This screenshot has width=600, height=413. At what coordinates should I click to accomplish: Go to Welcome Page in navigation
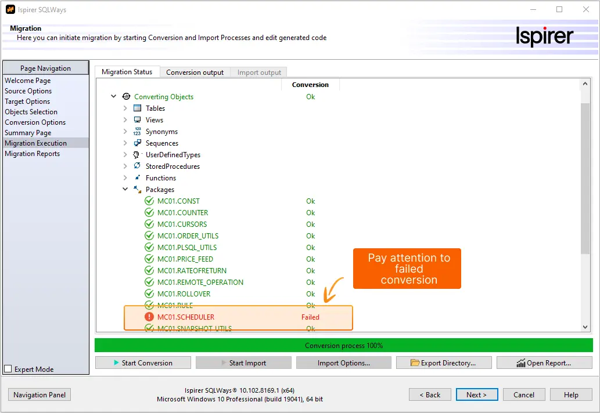(x=27, y=80)
